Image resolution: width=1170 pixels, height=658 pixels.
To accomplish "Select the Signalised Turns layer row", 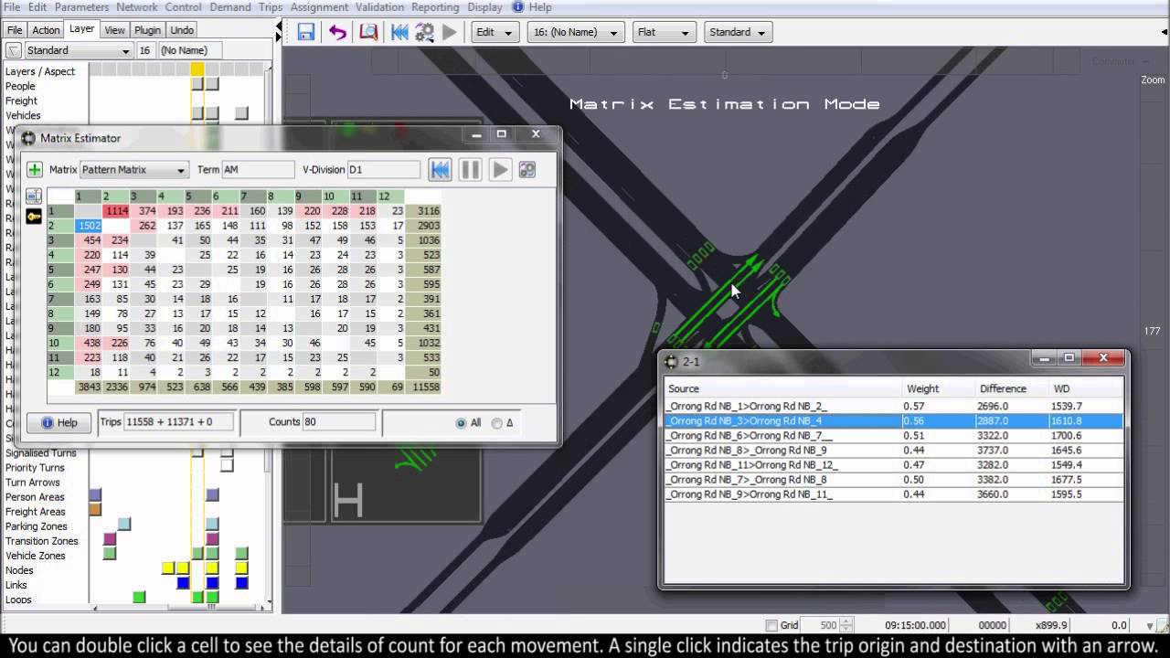I will click(40, 453).
